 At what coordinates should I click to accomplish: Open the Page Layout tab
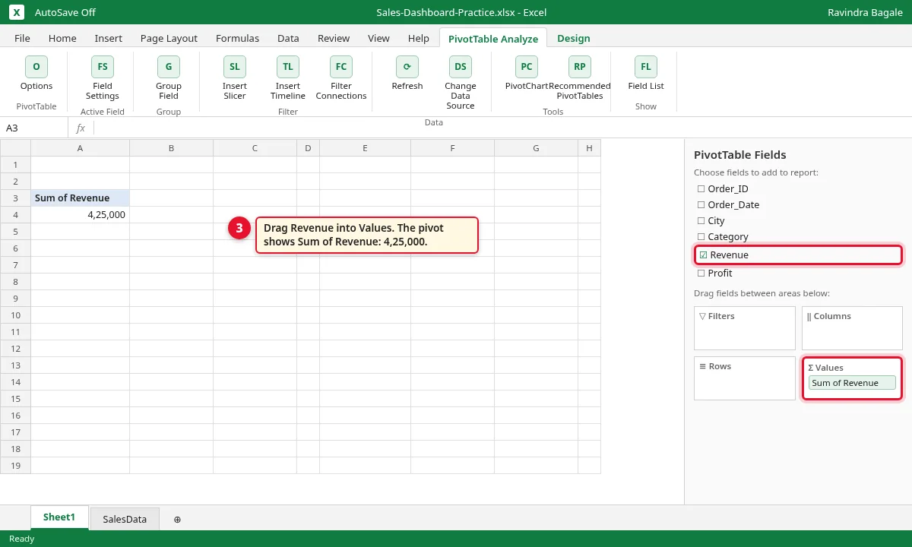(169, 38)
